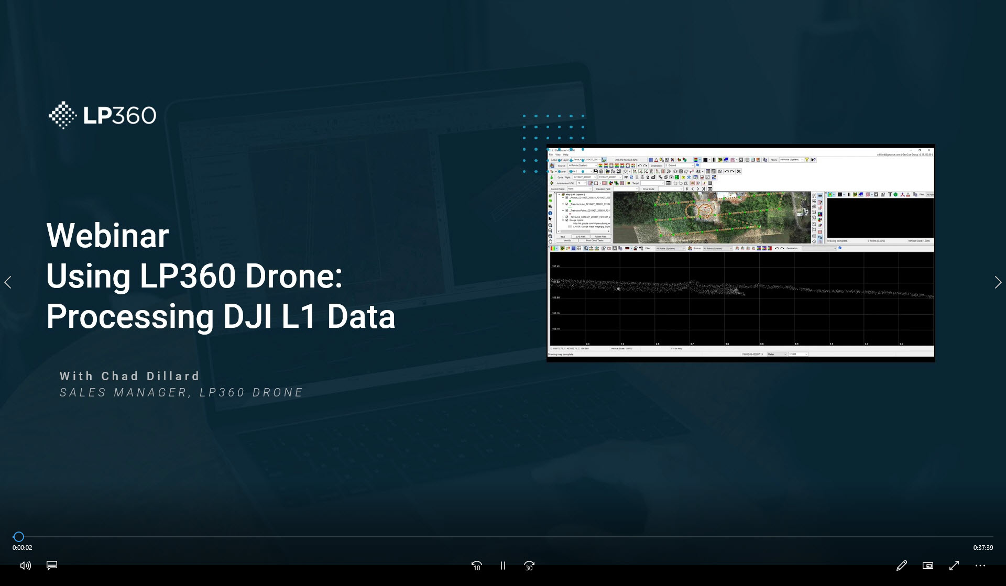Toggle visibility of the _TrajectoryPoints layer

(566, 211)
